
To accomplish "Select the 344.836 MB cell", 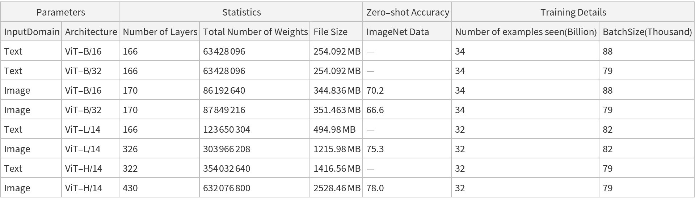I will pos(337,90).
